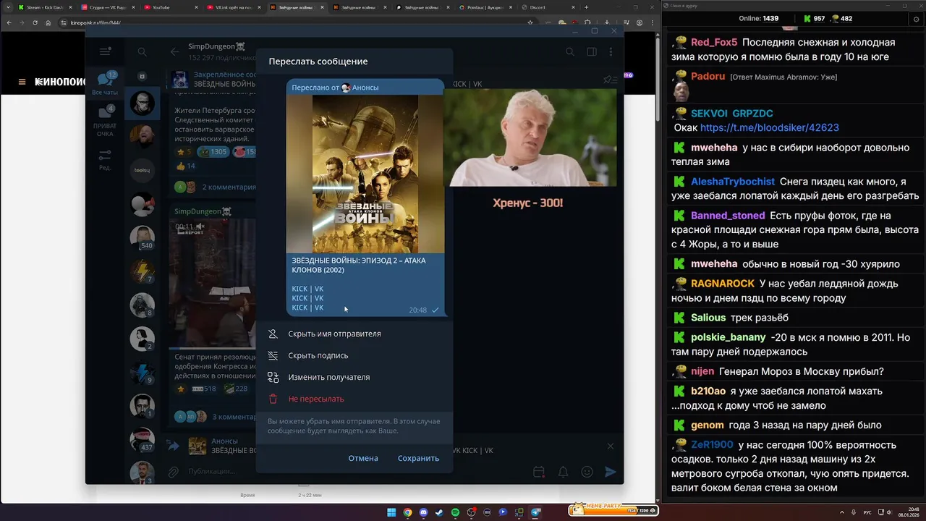Click the 'Отмена' cancel button
The image size is (926, 521).
tap(363, 458)
